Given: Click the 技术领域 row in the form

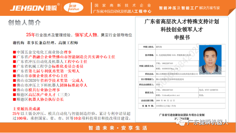Looking at the screenshot, I should (169, 55).
